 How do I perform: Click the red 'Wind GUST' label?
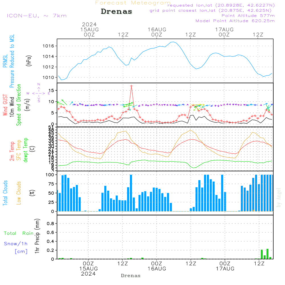click(5, 105)
